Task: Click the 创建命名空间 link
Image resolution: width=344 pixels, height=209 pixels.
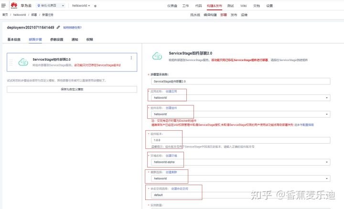Action: (x=180, y=188)
